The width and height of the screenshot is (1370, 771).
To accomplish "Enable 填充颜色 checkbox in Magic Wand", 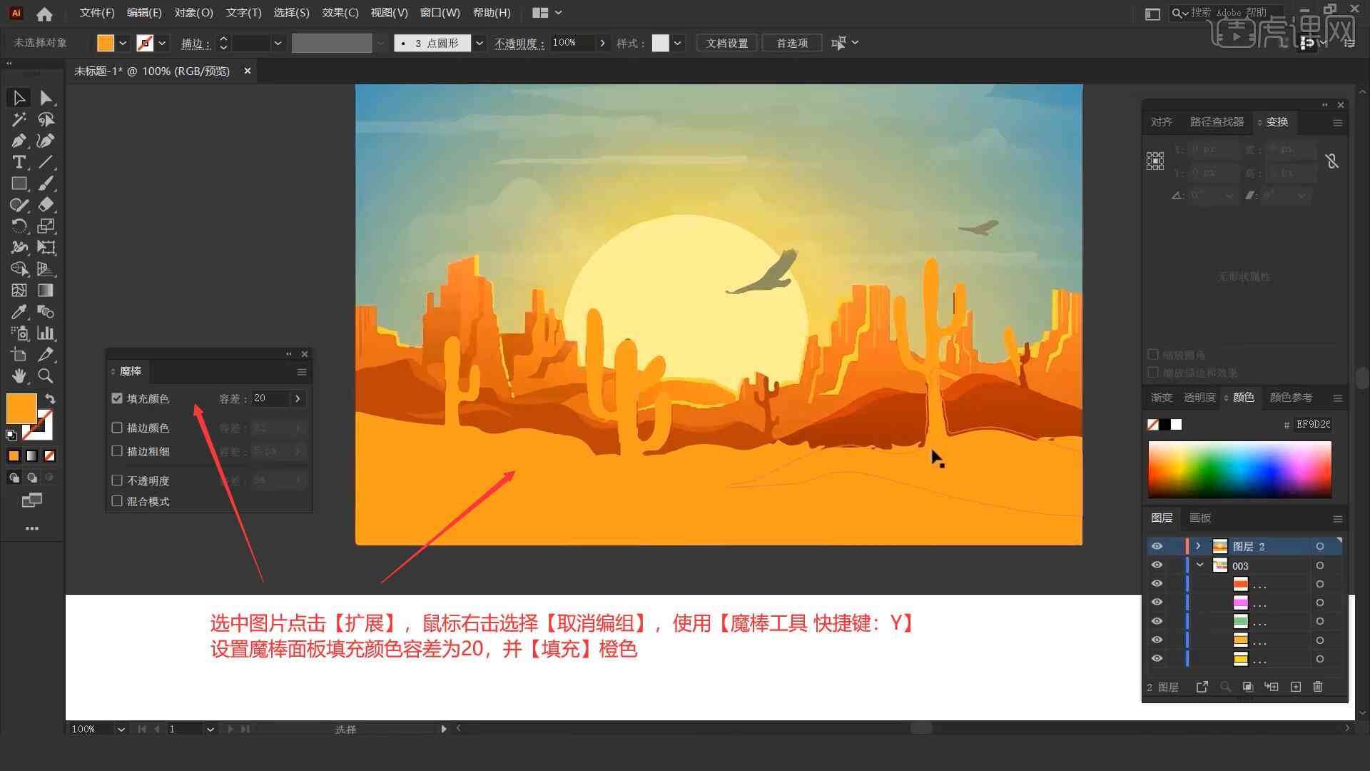I will click(118, 397).
